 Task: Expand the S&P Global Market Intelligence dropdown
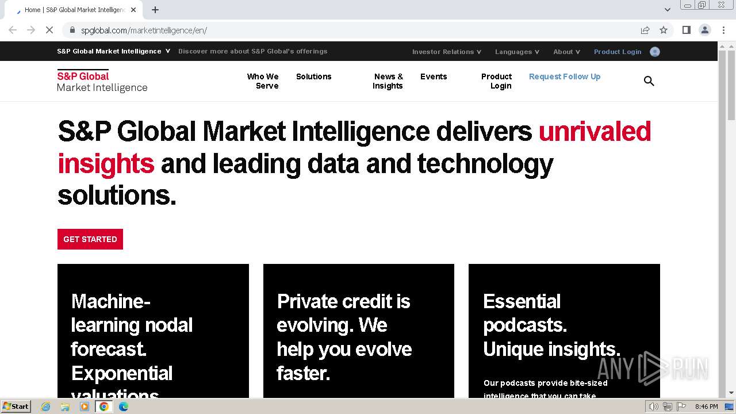click(114, 51)
